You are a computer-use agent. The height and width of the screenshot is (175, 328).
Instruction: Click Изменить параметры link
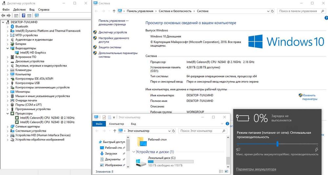(310, 97)
